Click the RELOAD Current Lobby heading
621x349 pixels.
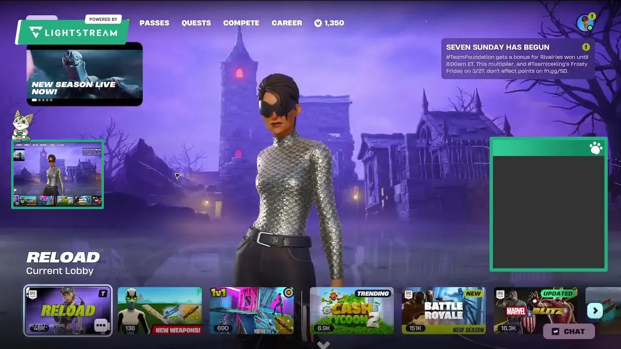point(63,263)
